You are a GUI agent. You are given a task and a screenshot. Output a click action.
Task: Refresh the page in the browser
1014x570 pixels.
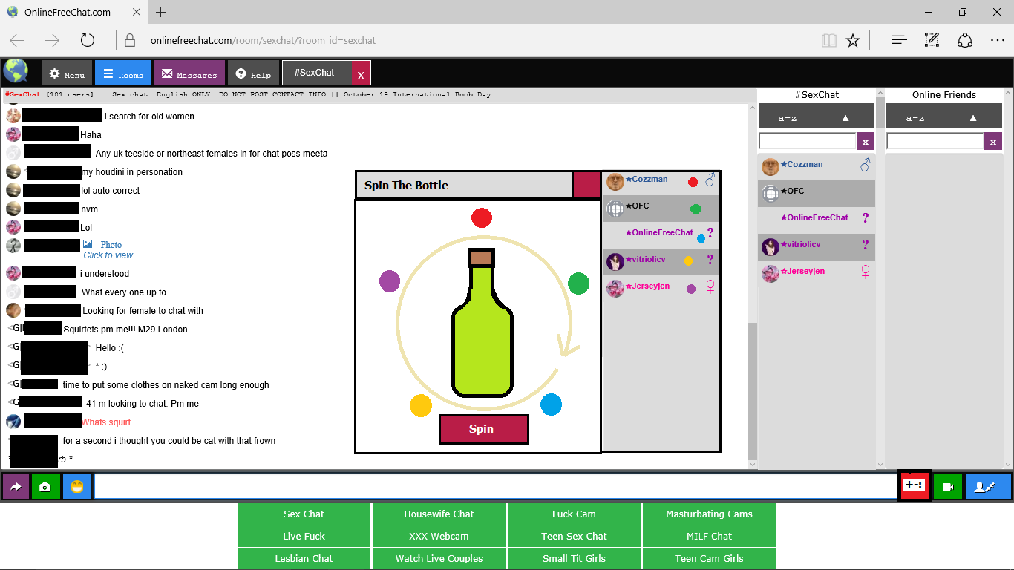coord(88,40)
